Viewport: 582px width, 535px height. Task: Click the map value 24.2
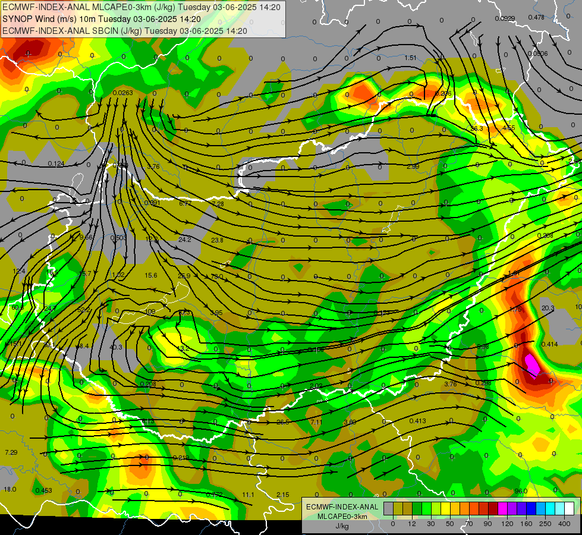184,240
